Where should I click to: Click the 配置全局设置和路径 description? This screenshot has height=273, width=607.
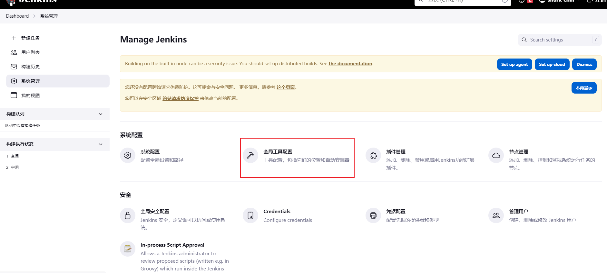pos(162,160)
